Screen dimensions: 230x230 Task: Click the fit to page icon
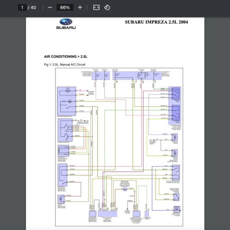[x=96, y=7]
